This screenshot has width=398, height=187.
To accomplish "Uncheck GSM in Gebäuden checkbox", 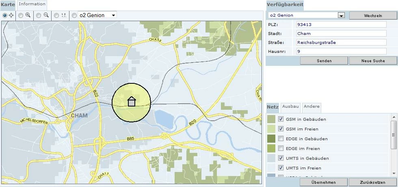I will [281, 119].
